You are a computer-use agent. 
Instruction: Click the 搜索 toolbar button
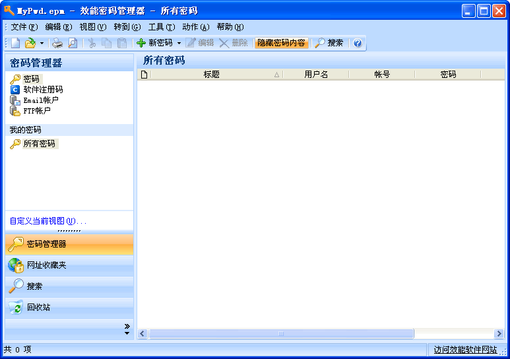coord(329,43)
